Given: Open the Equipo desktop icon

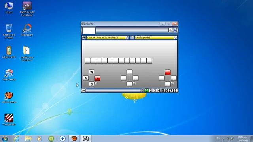Looking at the screenshot, I should point(9,7).
